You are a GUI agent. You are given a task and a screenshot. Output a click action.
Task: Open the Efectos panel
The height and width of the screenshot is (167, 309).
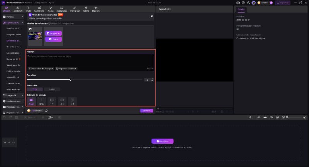coord(96,9)
